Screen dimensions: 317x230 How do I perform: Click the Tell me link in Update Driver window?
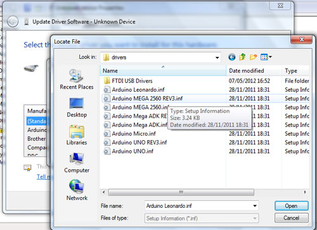pyautogui.click(x=44, y=176)
